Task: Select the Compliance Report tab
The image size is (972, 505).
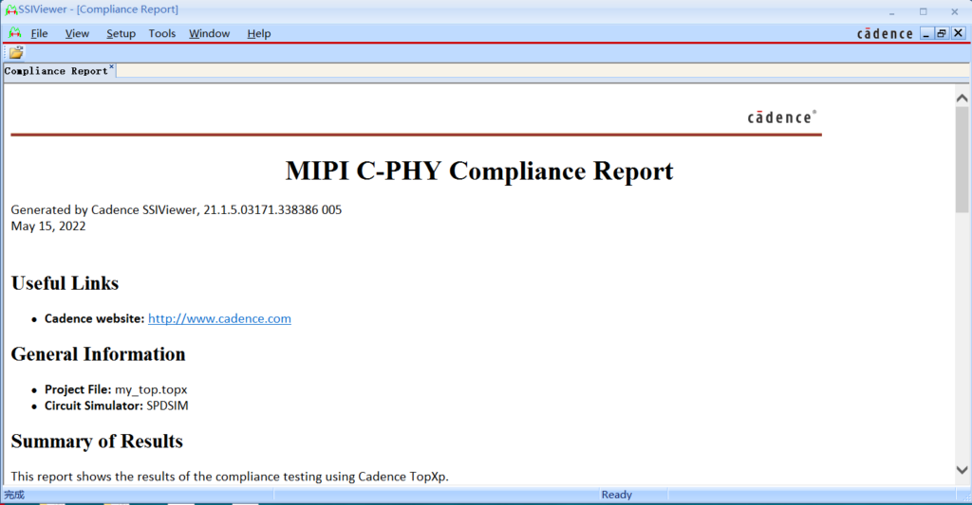Action: pos(56,71)
